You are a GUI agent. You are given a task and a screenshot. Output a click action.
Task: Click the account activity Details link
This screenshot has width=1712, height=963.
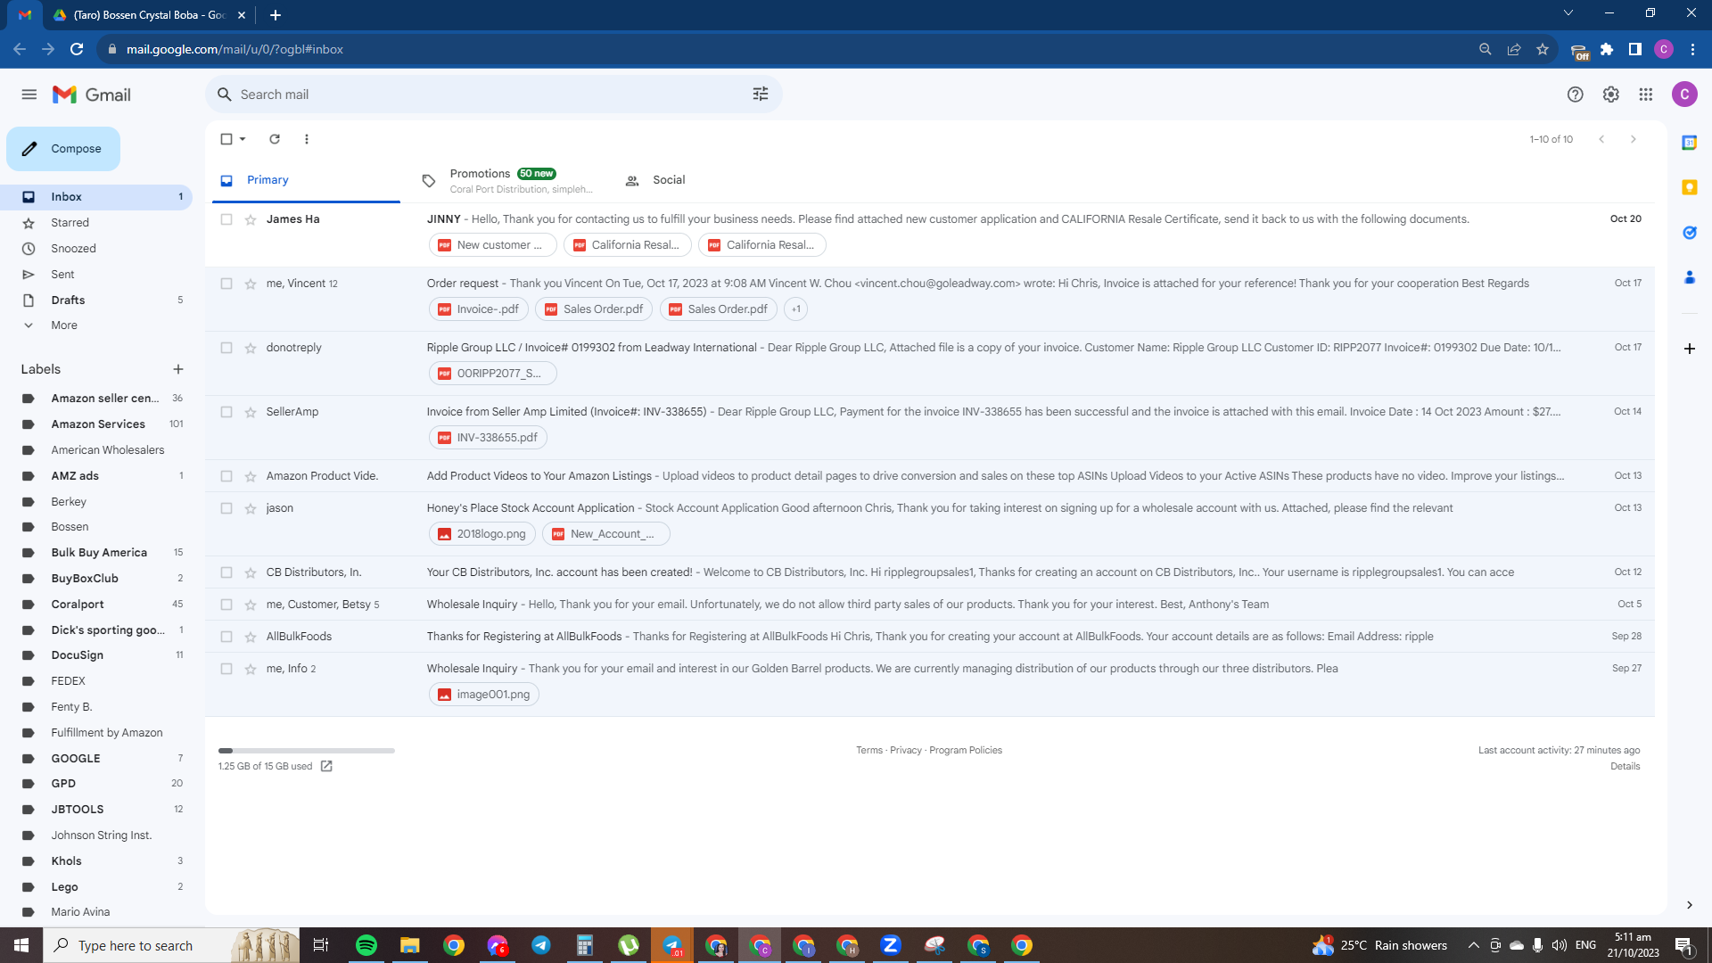pos(1626,767)
